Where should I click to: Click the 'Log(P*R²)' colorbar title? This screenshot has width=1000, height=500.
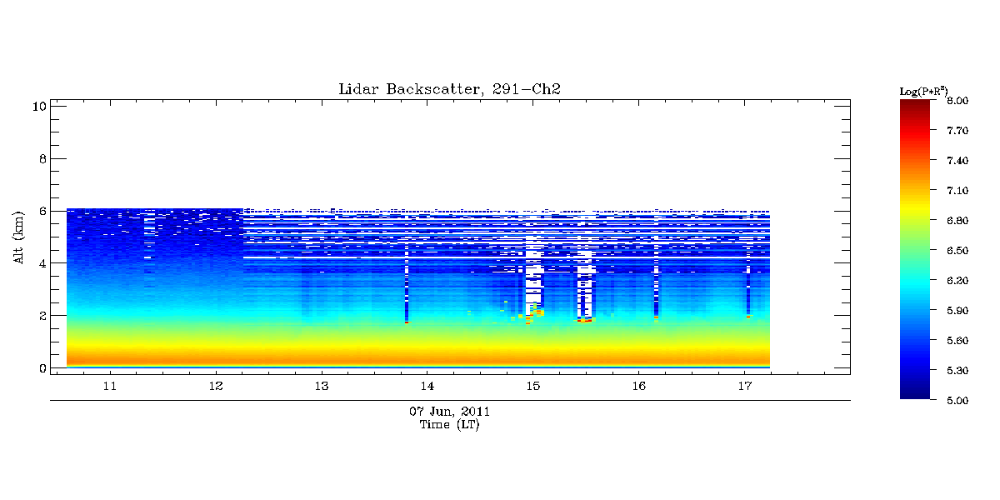point(923,90)
